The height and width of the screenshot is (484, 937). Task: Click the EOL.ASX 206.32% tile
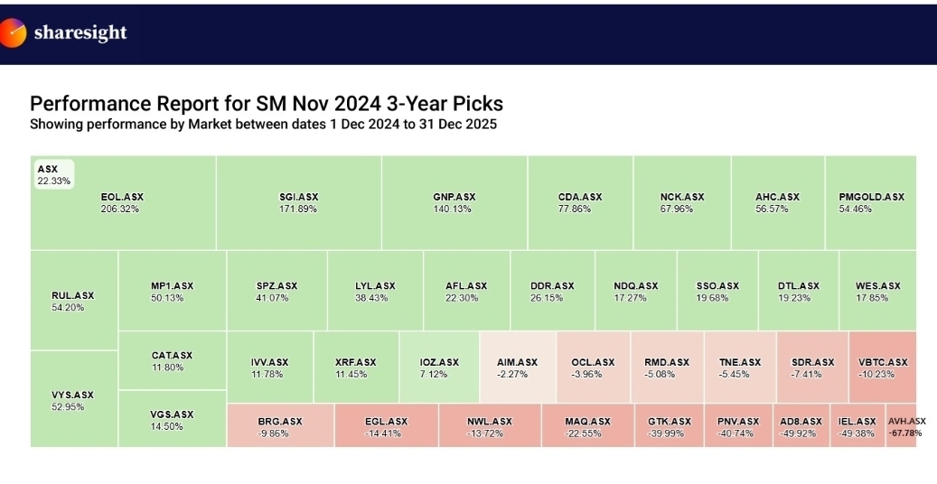[123, 203]
